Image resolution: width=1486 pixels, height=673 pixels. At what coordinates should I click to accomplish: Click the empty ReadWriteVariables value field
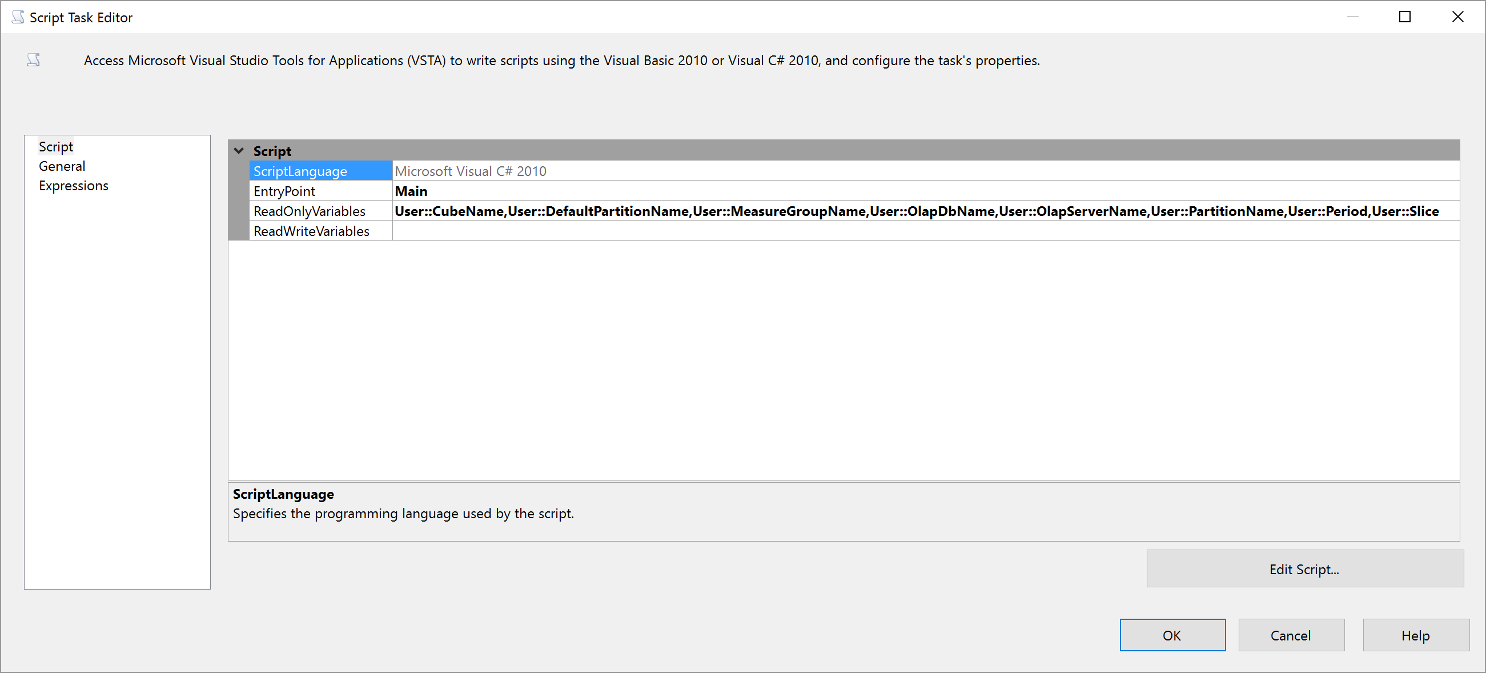(923, 231)
